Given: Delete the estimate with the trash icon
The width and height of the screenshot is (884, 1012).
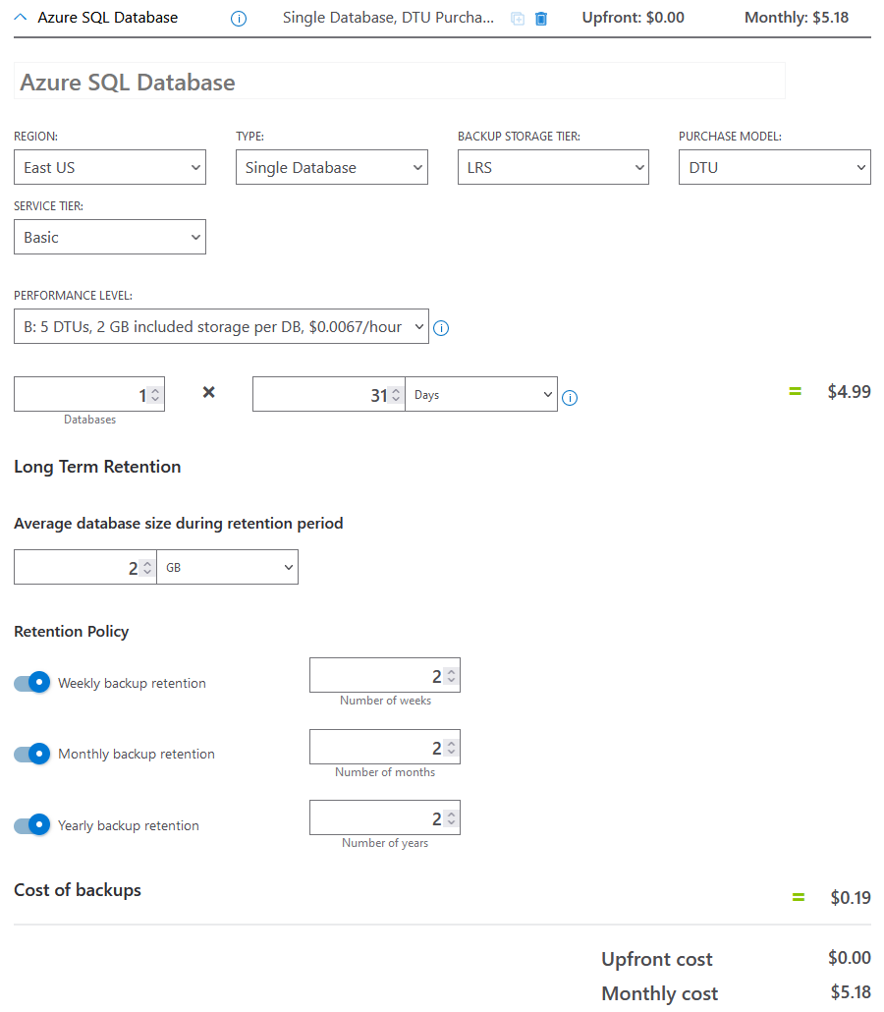Looking at the screenshot, I should pyautogui.click(x=541, y=19).
